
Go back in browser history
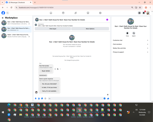[3, 8]
